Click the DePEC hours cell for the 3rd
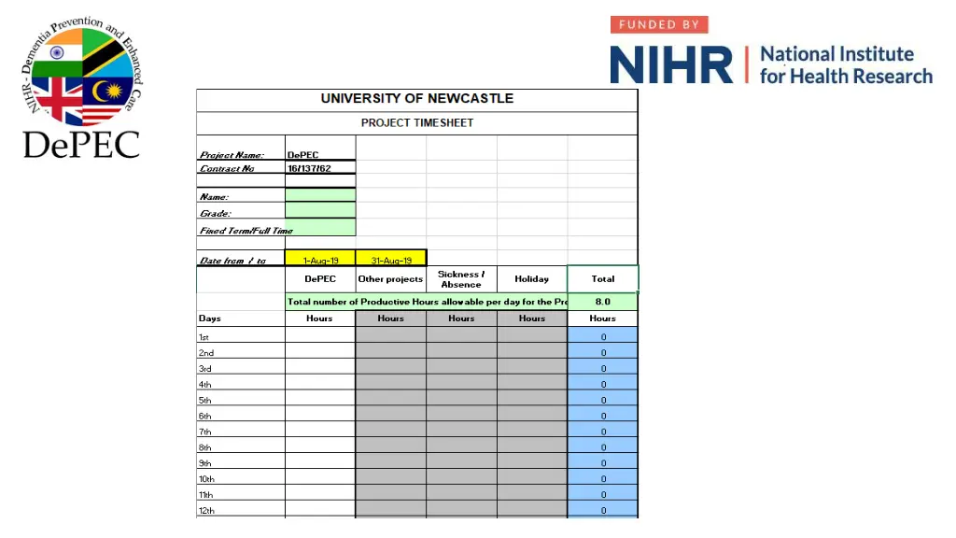Screen dimensions: 956x538 point(320,366)
